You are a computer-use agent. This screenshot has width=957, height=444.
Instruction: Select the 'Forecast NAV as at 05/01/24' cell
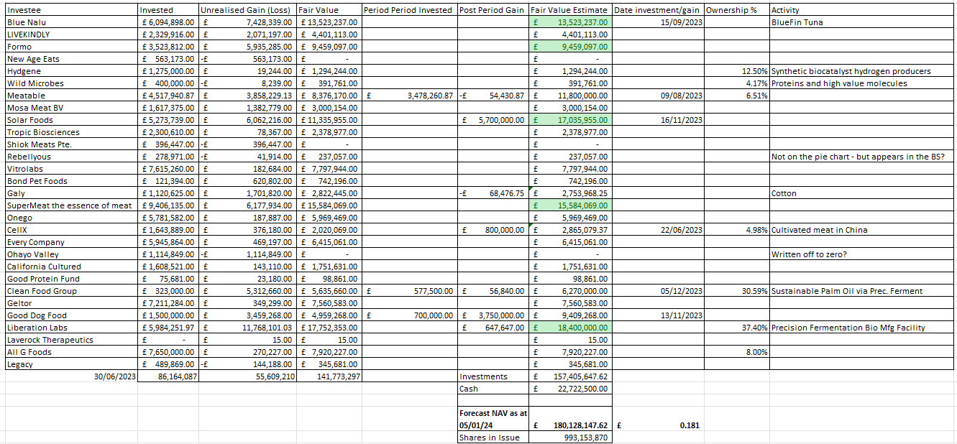pyautogui.click(x=493, y=419)
